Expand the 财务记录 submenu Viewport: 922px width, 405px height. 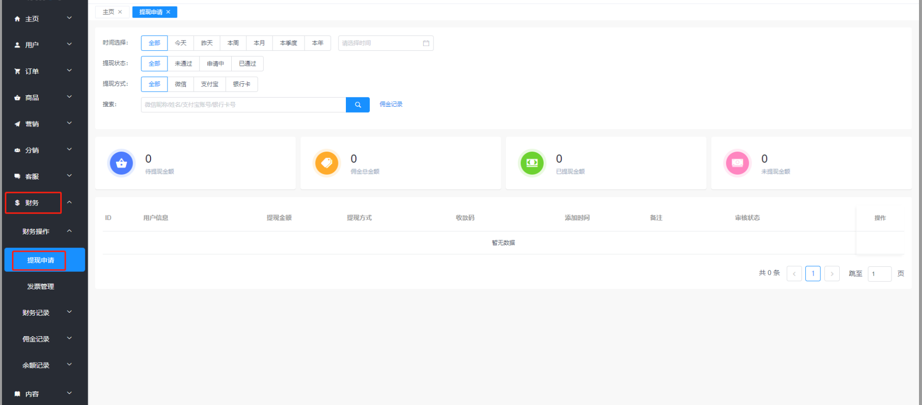click(44, 313)
